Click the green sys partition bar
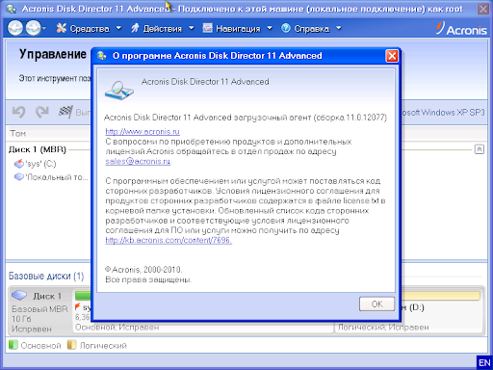 click(x=83, y=295)
